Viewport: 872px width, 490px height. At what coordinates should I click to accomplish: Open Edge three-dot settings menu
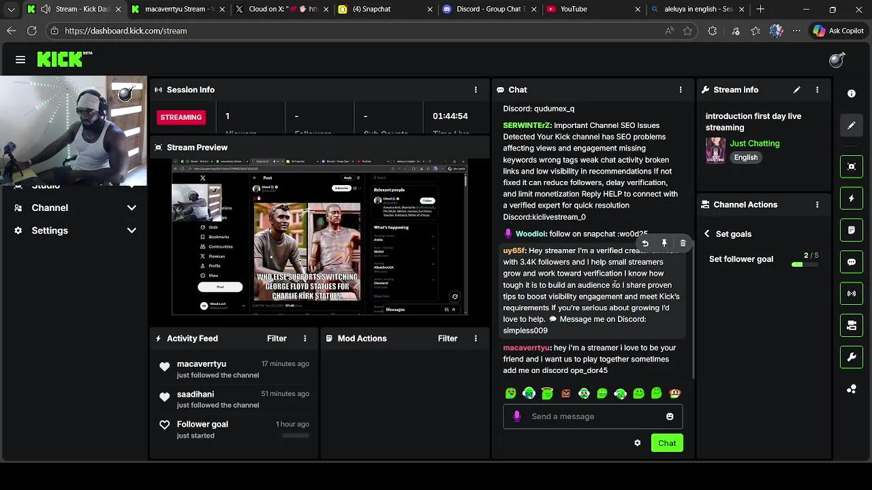tap(796, 31)
